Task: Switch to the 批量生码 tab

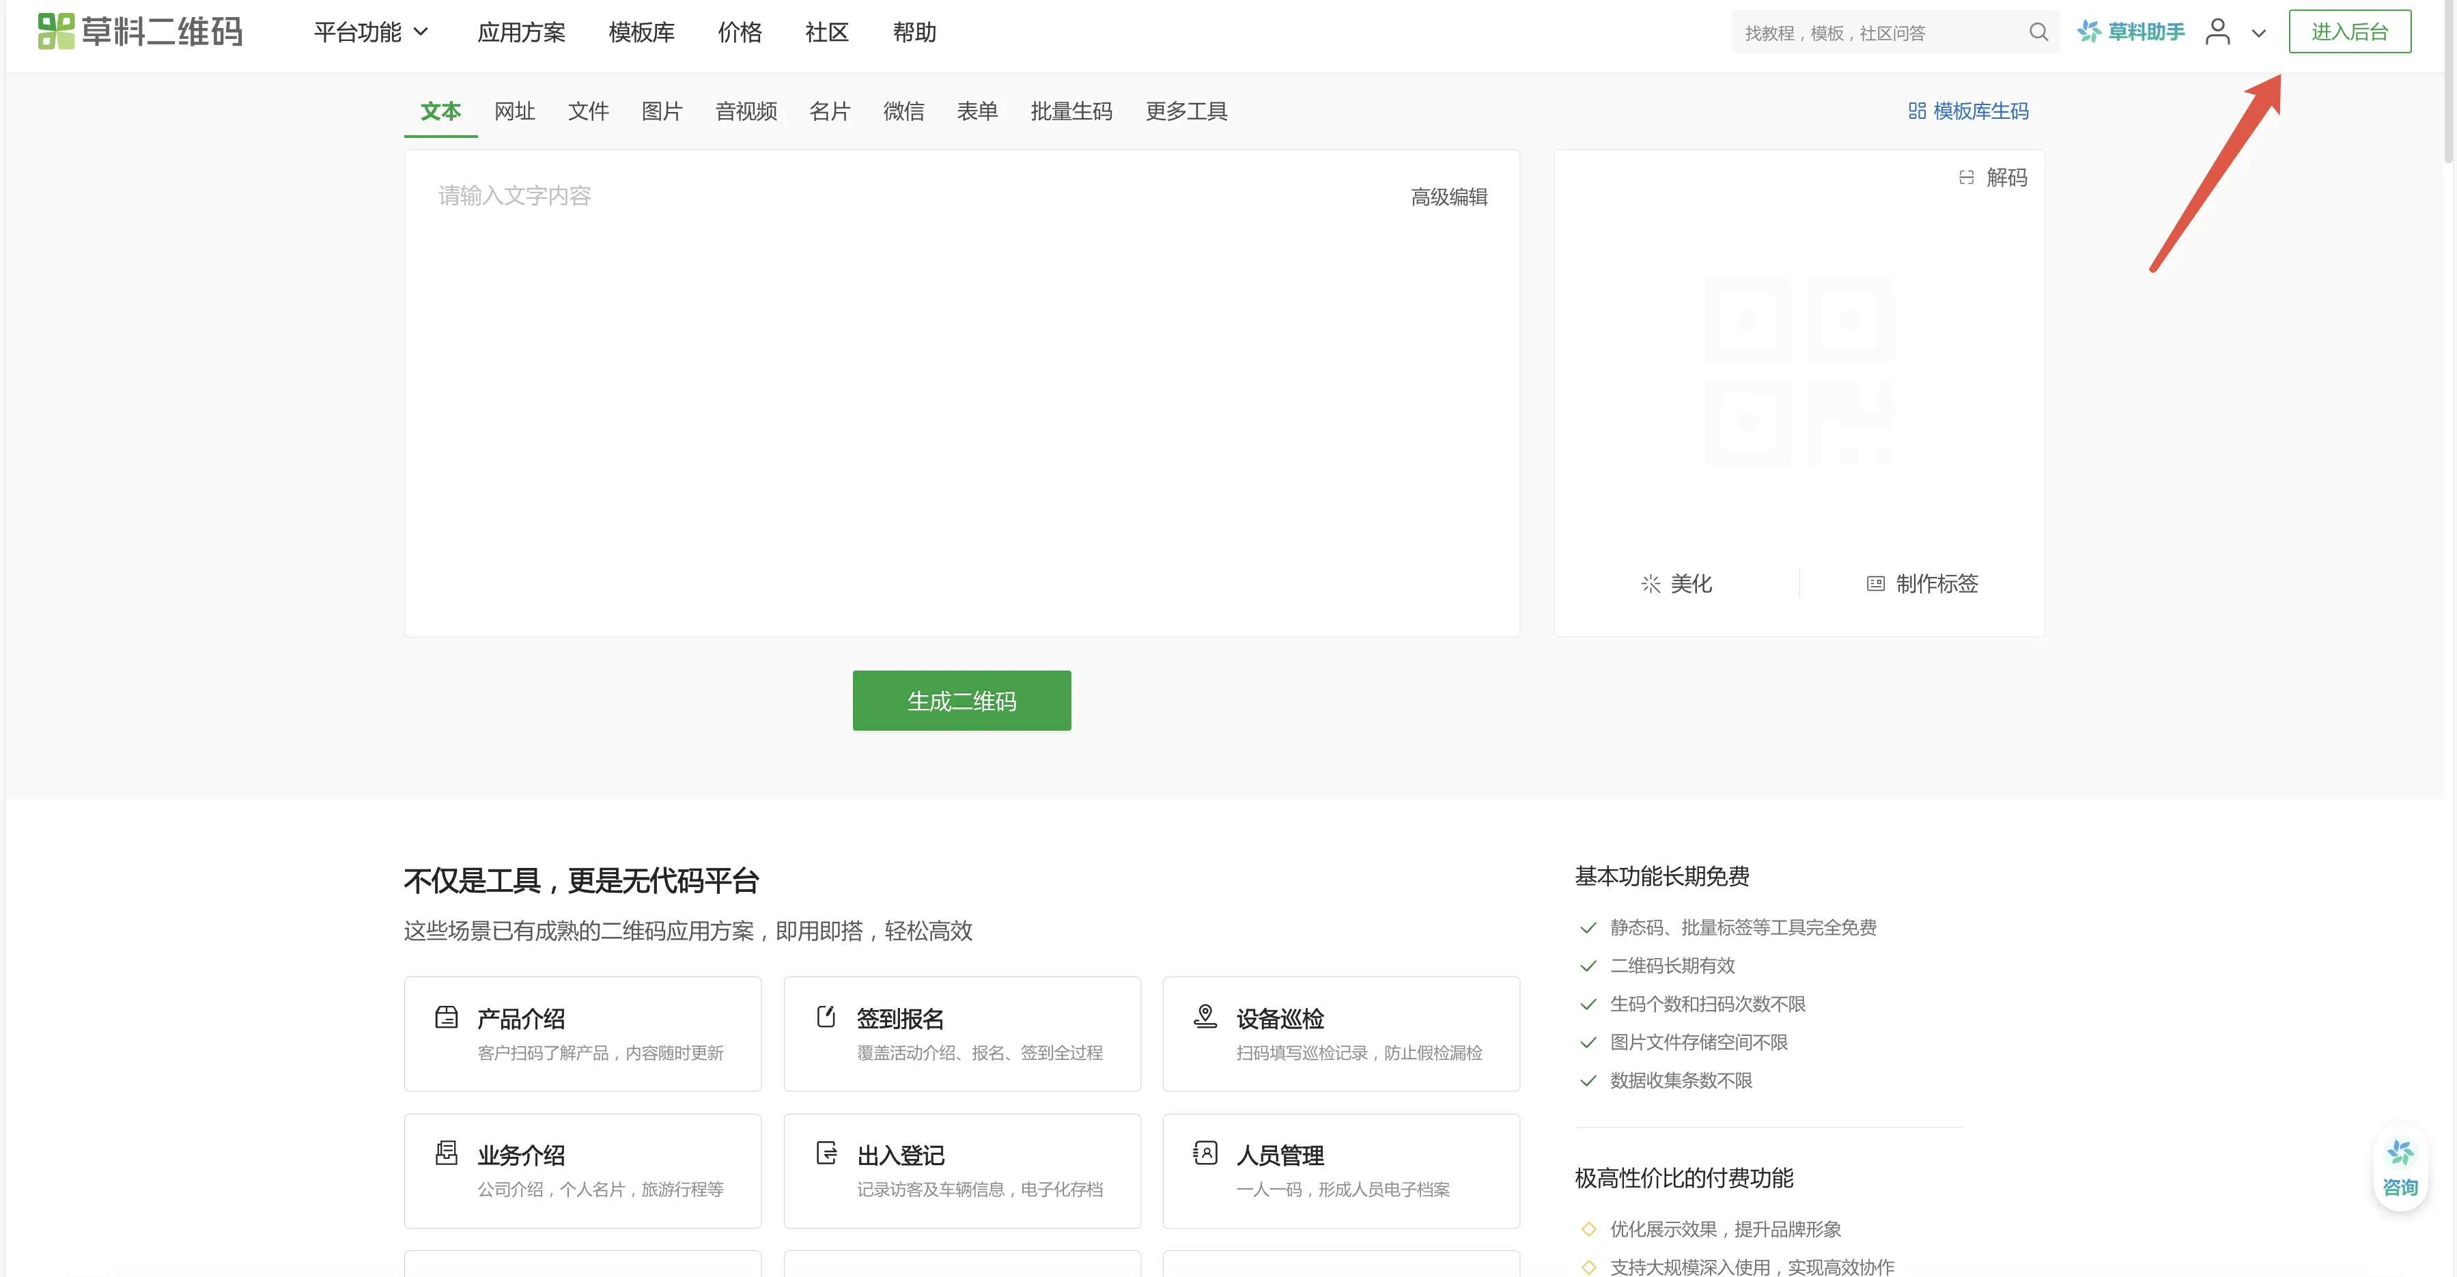Action: point(1071,111)
